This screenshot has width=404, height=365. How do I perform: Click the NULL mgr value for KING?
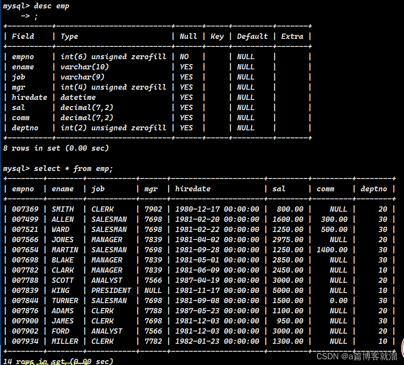click(x=153, y=290)
